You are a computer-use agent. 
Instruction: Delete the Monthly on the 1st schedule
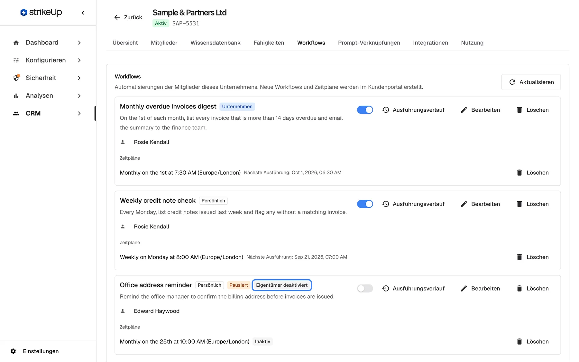pyautogui.click(x=533, y=173)
